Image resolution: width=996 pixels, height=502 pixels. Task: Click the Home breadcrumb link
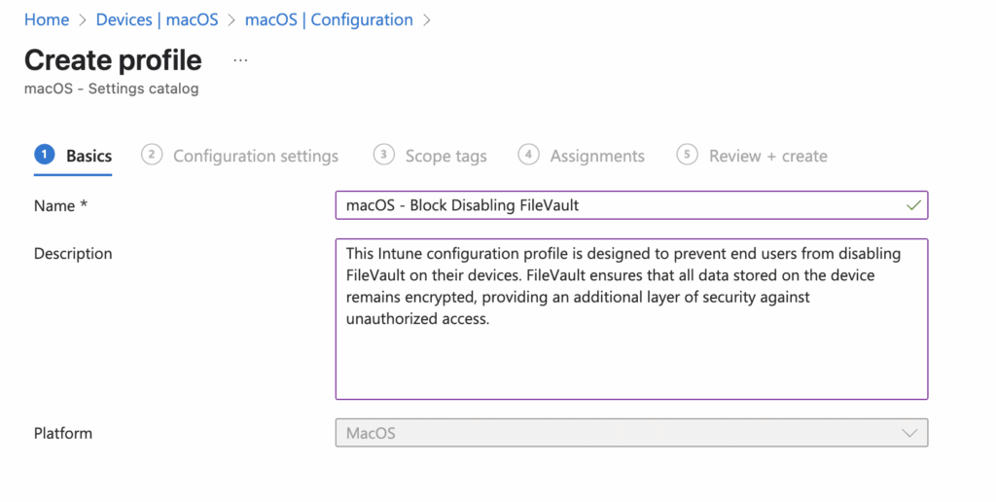pos(47,19)
